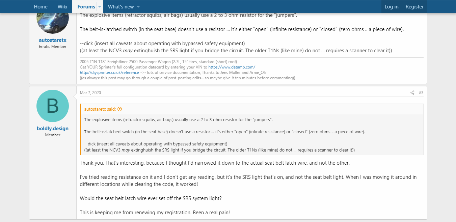The width and height of the screenshot is (456, 222).
Task: Open autostaretx's van avatar picture
Action: [x=53, y=20]
